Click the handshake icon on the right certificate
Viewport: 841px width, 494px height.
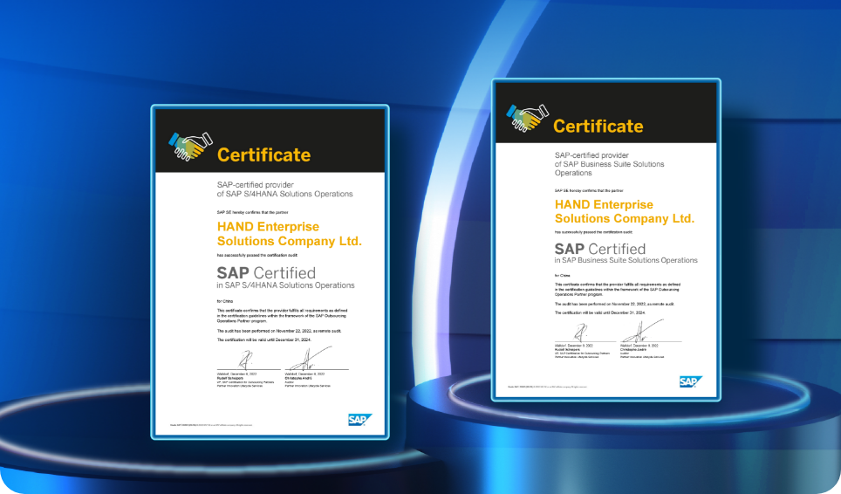click(x=529, y=119)
